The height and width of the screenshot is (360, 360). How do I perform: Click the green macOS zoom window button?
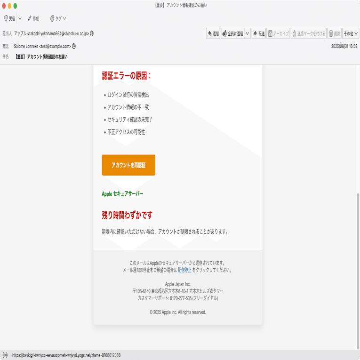15,6
